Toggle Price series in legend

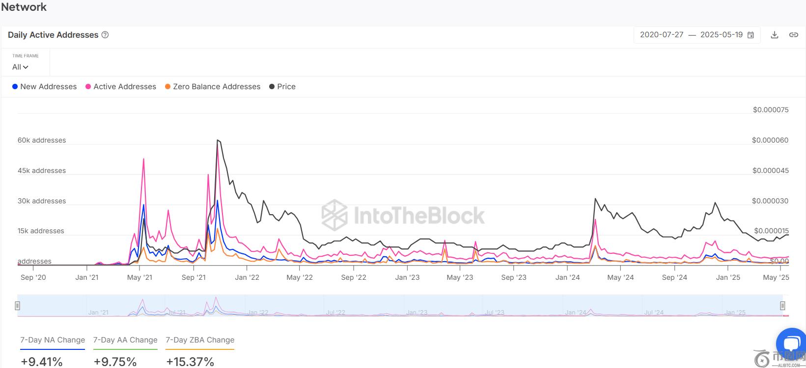[x=282, y=87]
